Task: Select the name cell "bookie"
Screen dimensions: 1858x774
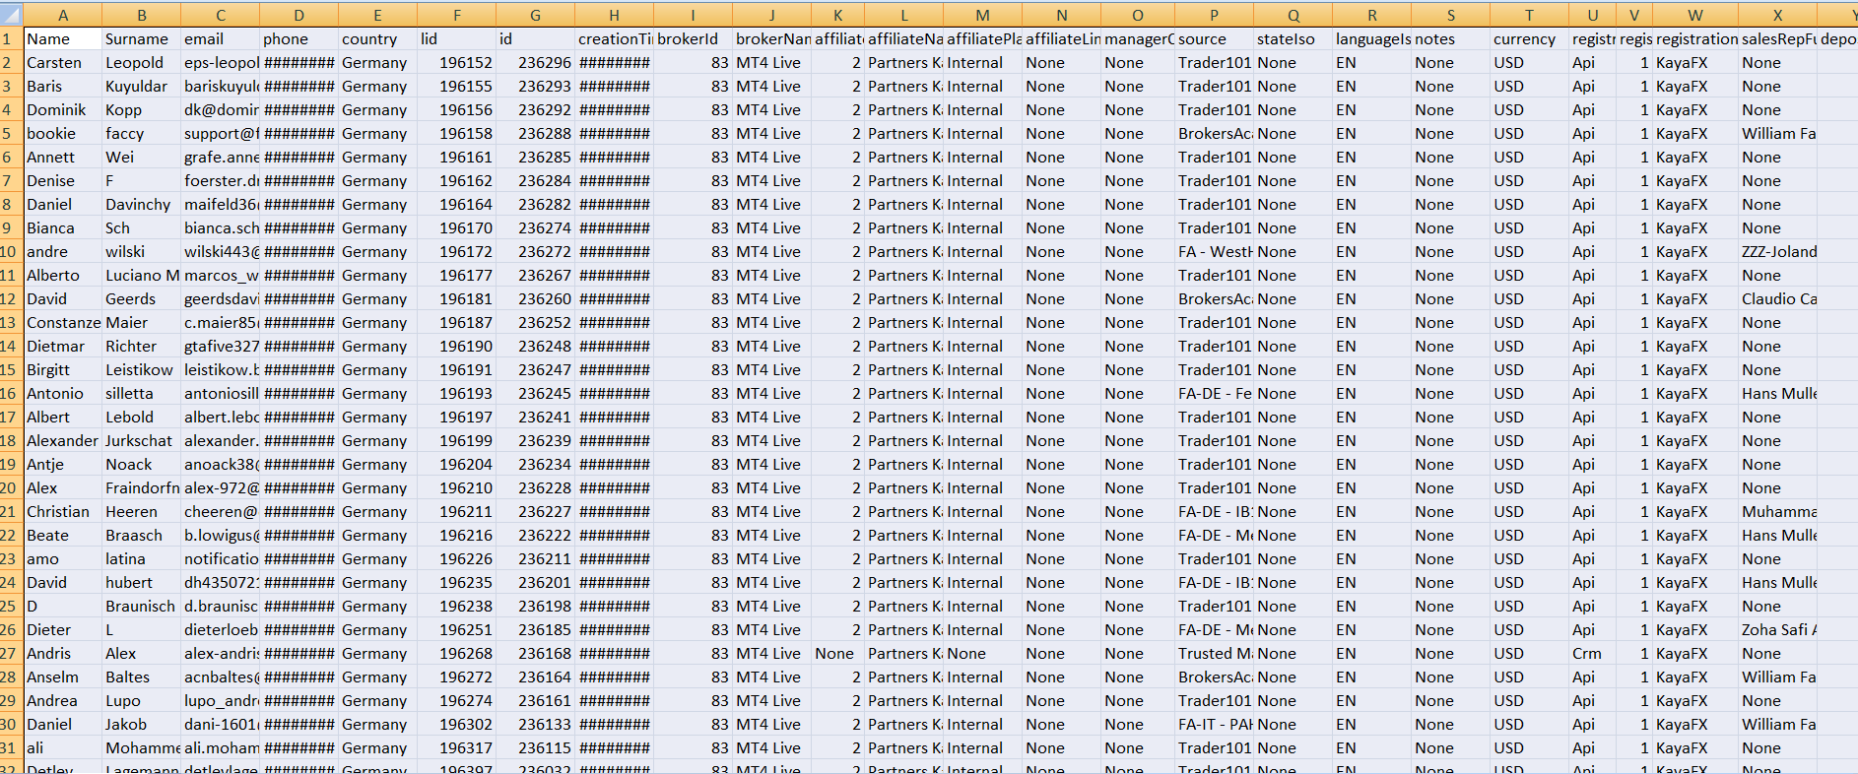Action: (x=63, y=134)
